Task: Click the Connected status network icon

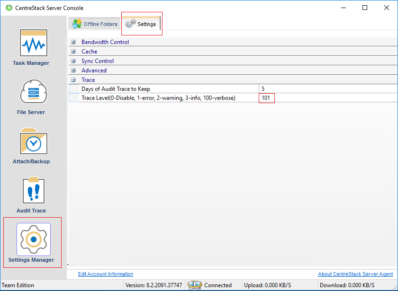Action: pos(194,285)
